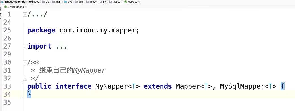Click MyMapper<T> interface name declaration
295x111 pixels.
pyautogui.click(x=118, y=86)
